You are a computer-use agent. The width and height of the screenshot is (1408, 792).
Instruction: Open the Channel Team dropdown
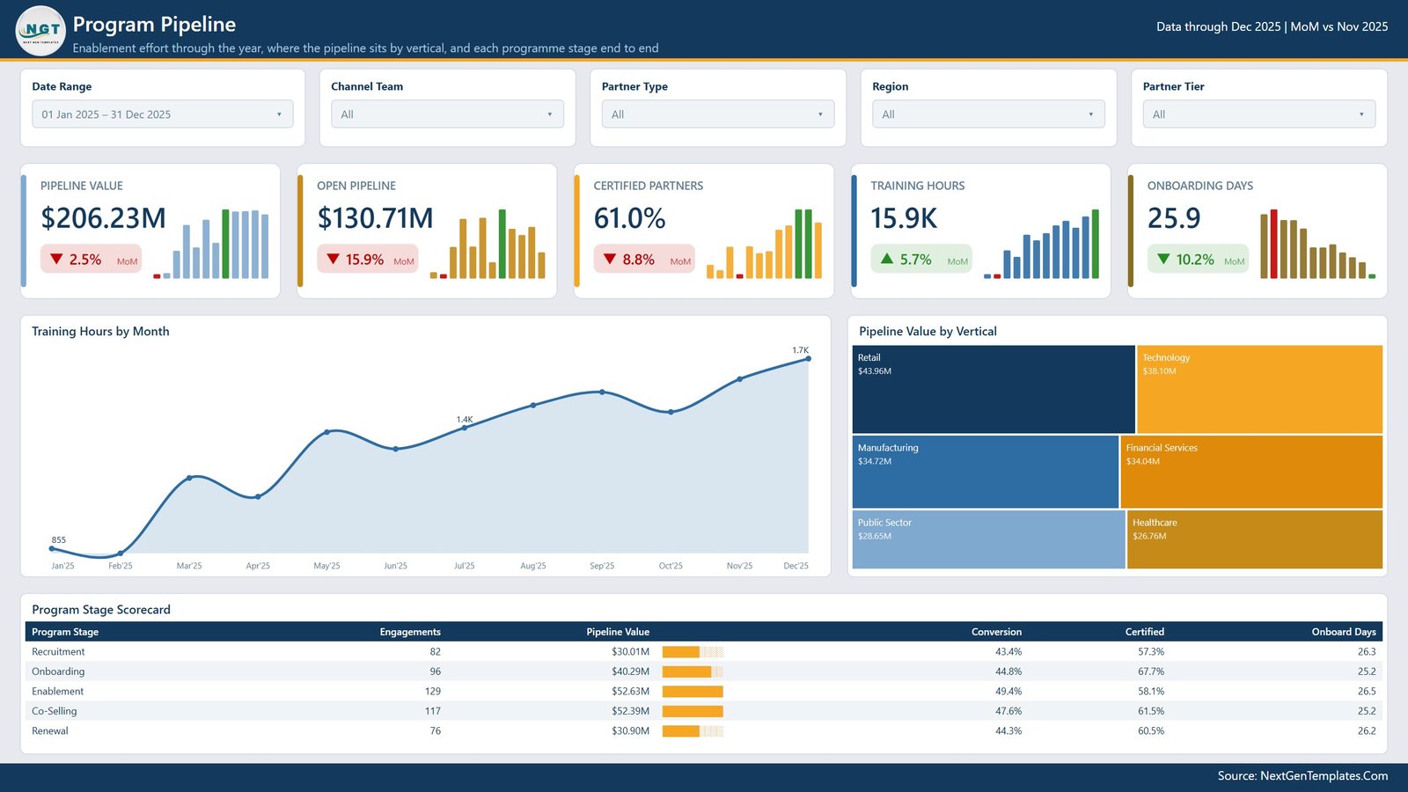tap(447, 114)
